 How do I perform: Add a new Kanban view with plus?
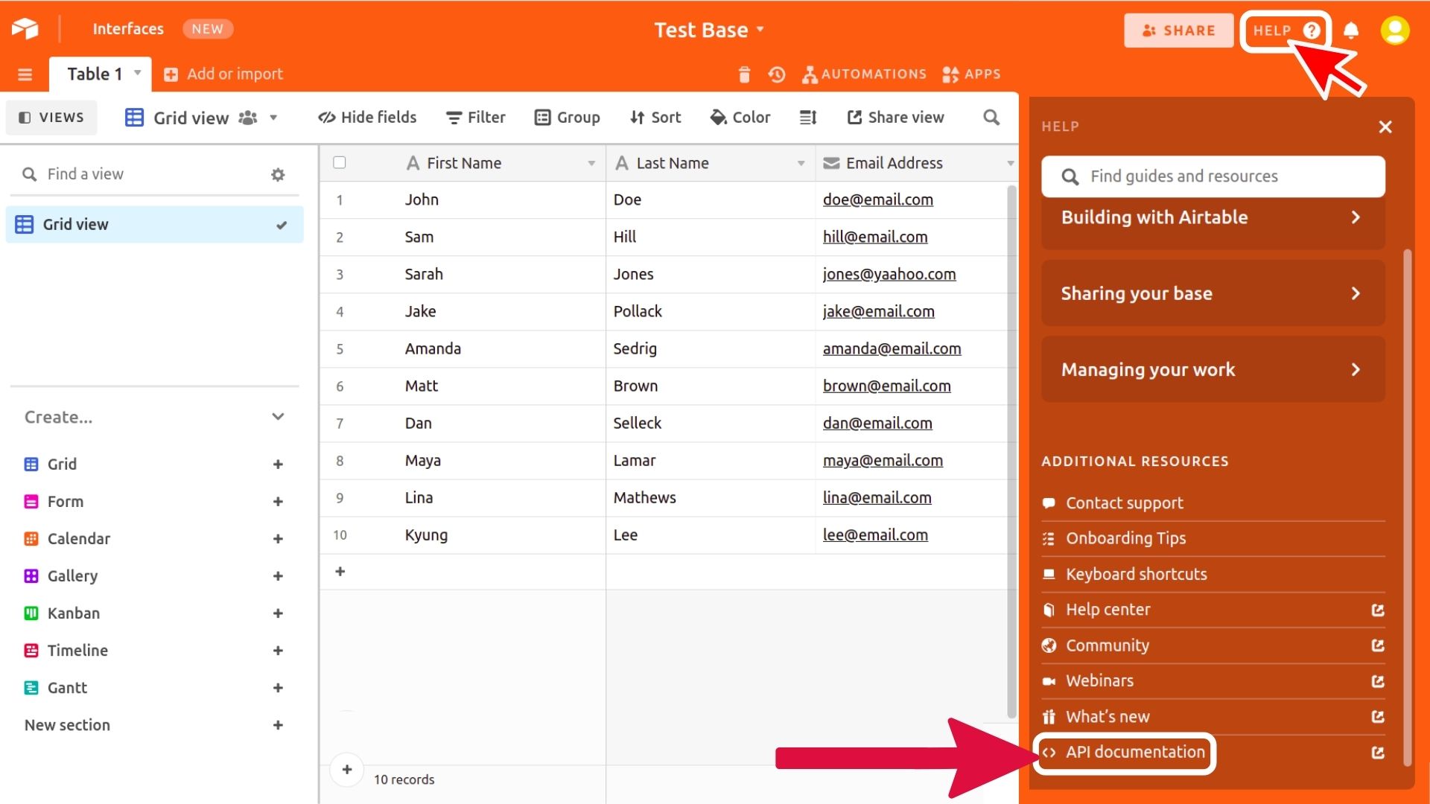[278, 613]
